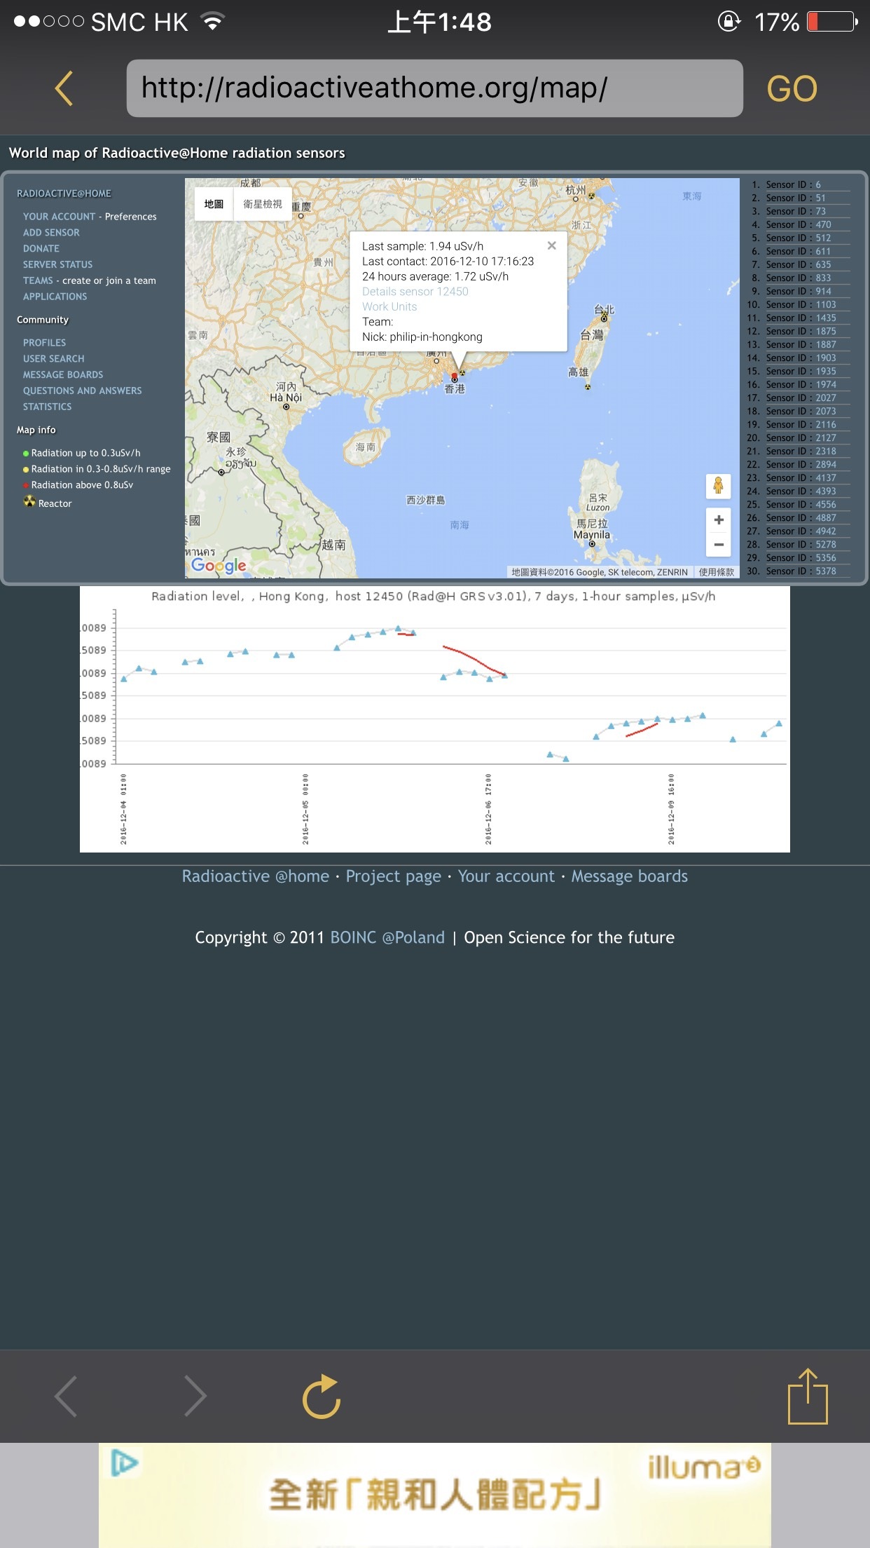Open Work Units link in popup
Screen dimensions: 870x1548
(x=389, y=307)
